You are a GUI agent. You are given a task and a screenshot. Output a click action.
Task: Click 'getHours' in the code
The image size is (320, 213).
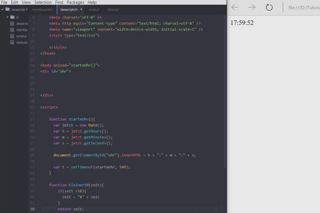click(x=93, y=131)
